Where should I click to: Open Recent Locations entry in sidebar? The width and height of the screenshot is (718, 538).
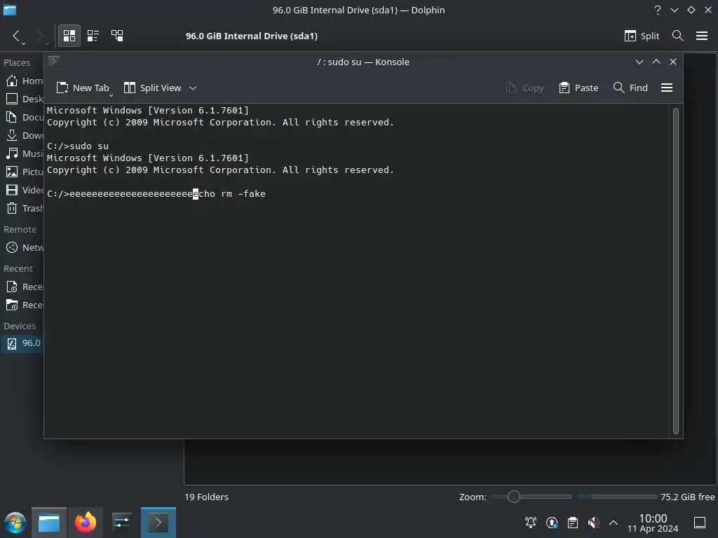[x=25, y=305]
